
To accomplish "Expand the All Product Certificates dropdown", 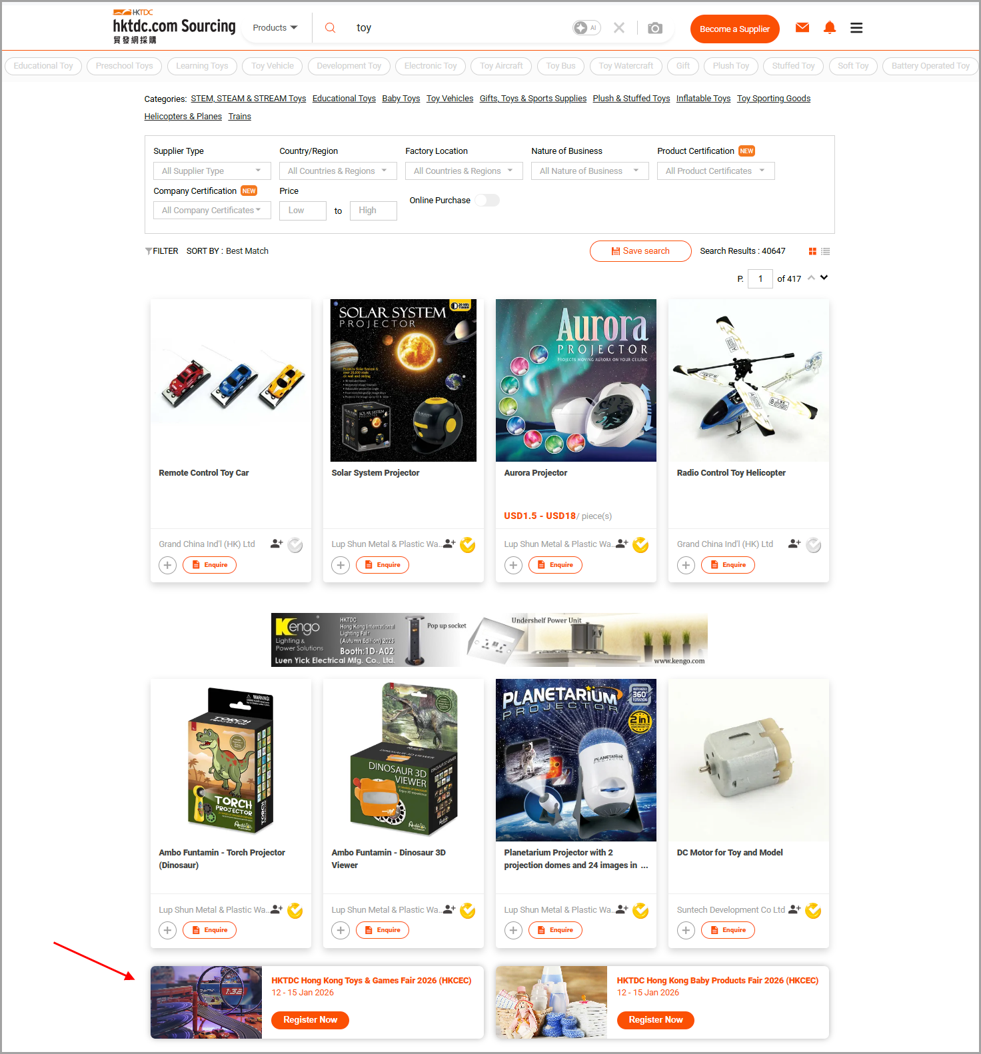I will (x=716, y=171).
